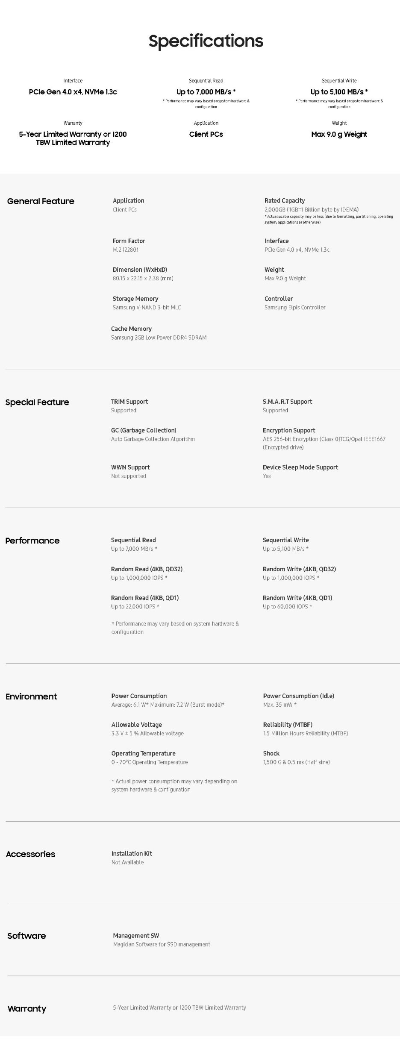The image size is (400, 1040).
Task: Click Magician Software for SSD management text
Action: click(162, 945)
